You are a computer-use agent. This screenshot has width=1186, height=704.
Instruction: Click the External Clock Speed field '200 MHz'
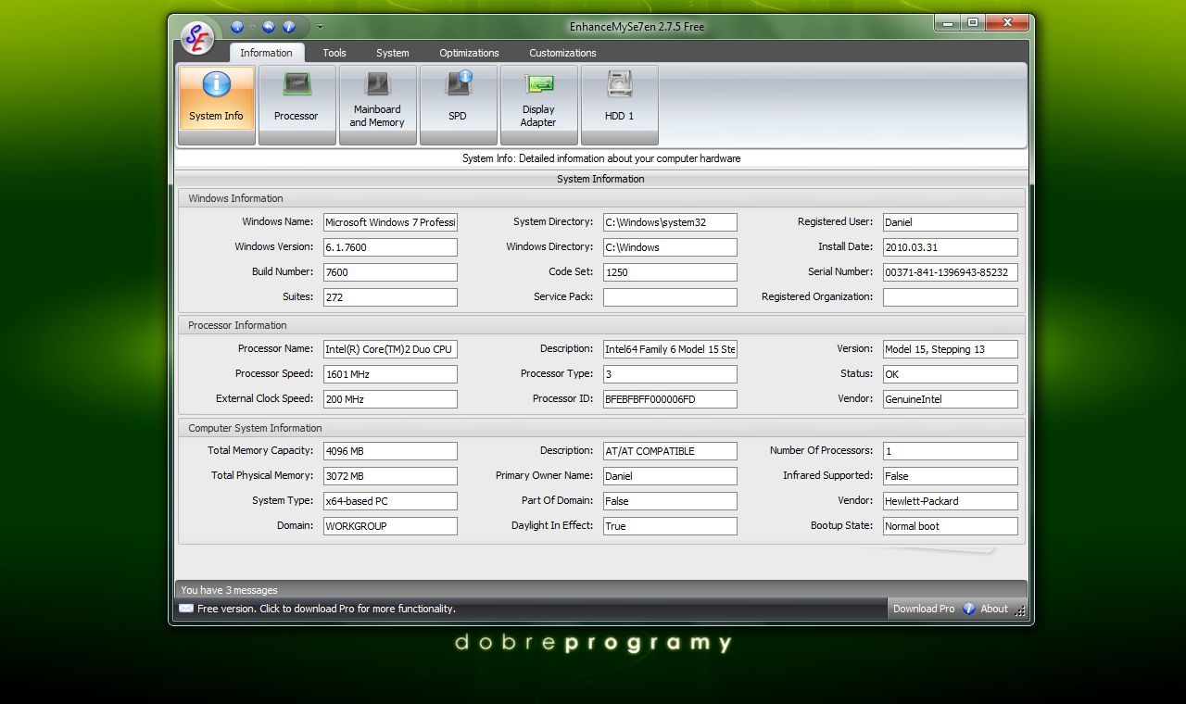(390, 399)
